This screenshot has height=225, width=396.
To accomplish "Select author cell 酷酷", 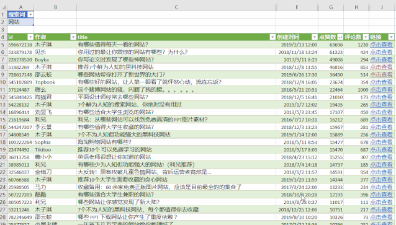I will pos(55,195).
